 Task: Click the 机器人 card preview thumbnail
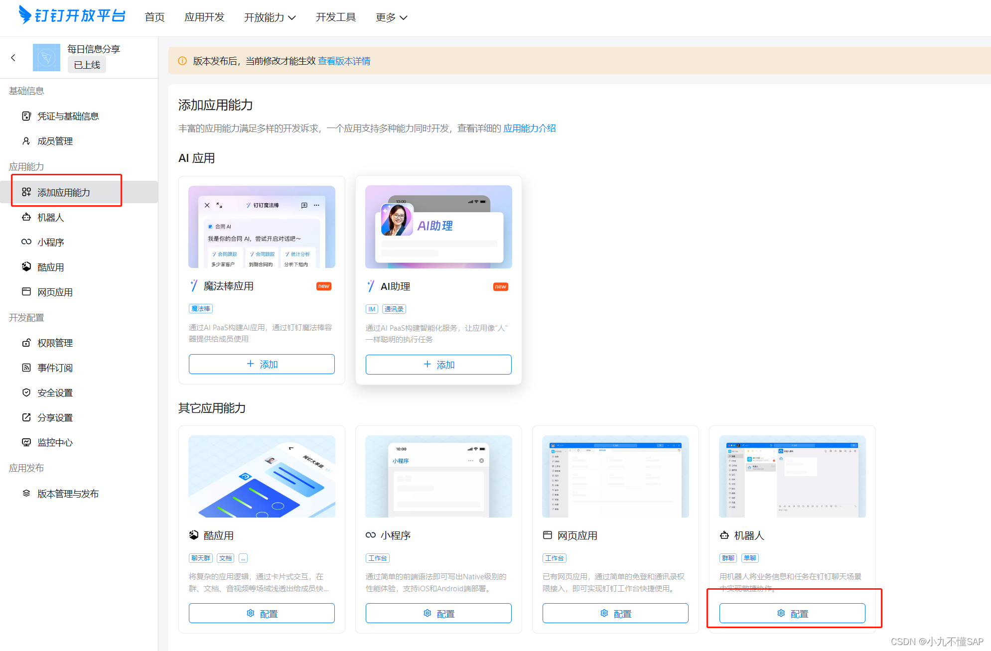click(792, 477)
